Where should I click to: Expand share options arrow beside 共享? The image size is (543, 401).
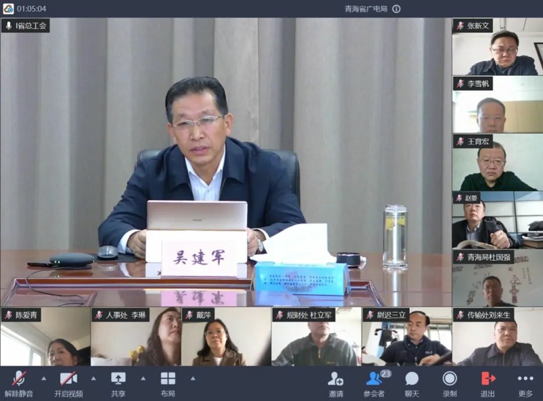(x=143, y=379)
